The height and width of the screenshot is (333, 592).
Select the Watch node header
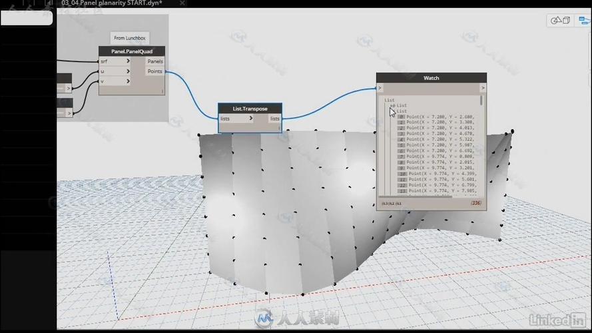click(431, 78)
